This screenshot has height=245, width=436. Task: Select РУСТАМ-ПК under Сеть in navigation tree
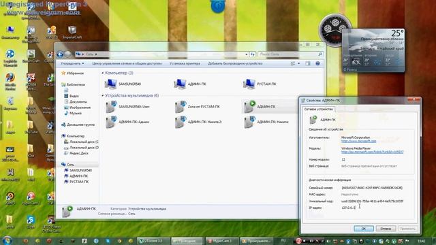coord(76,182)
